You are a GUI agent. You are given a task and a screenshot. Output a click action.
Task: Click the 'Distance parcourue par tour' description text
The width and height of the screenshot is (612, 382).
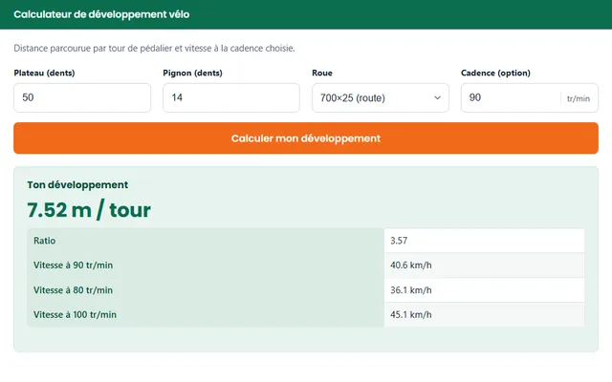154,49
